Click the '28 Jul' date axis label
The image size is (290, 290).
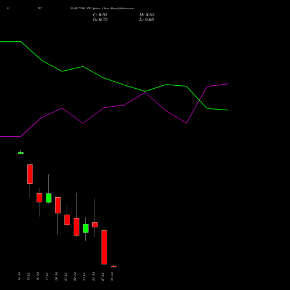pos(112,276)
